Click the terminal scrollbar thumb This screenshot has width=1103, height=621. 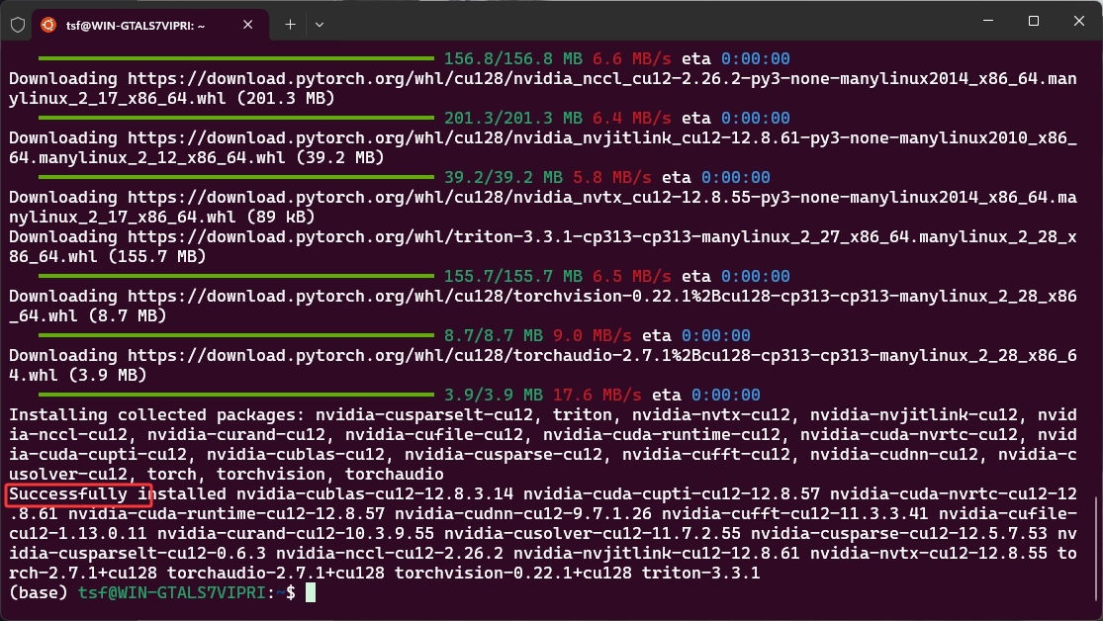1097,549
